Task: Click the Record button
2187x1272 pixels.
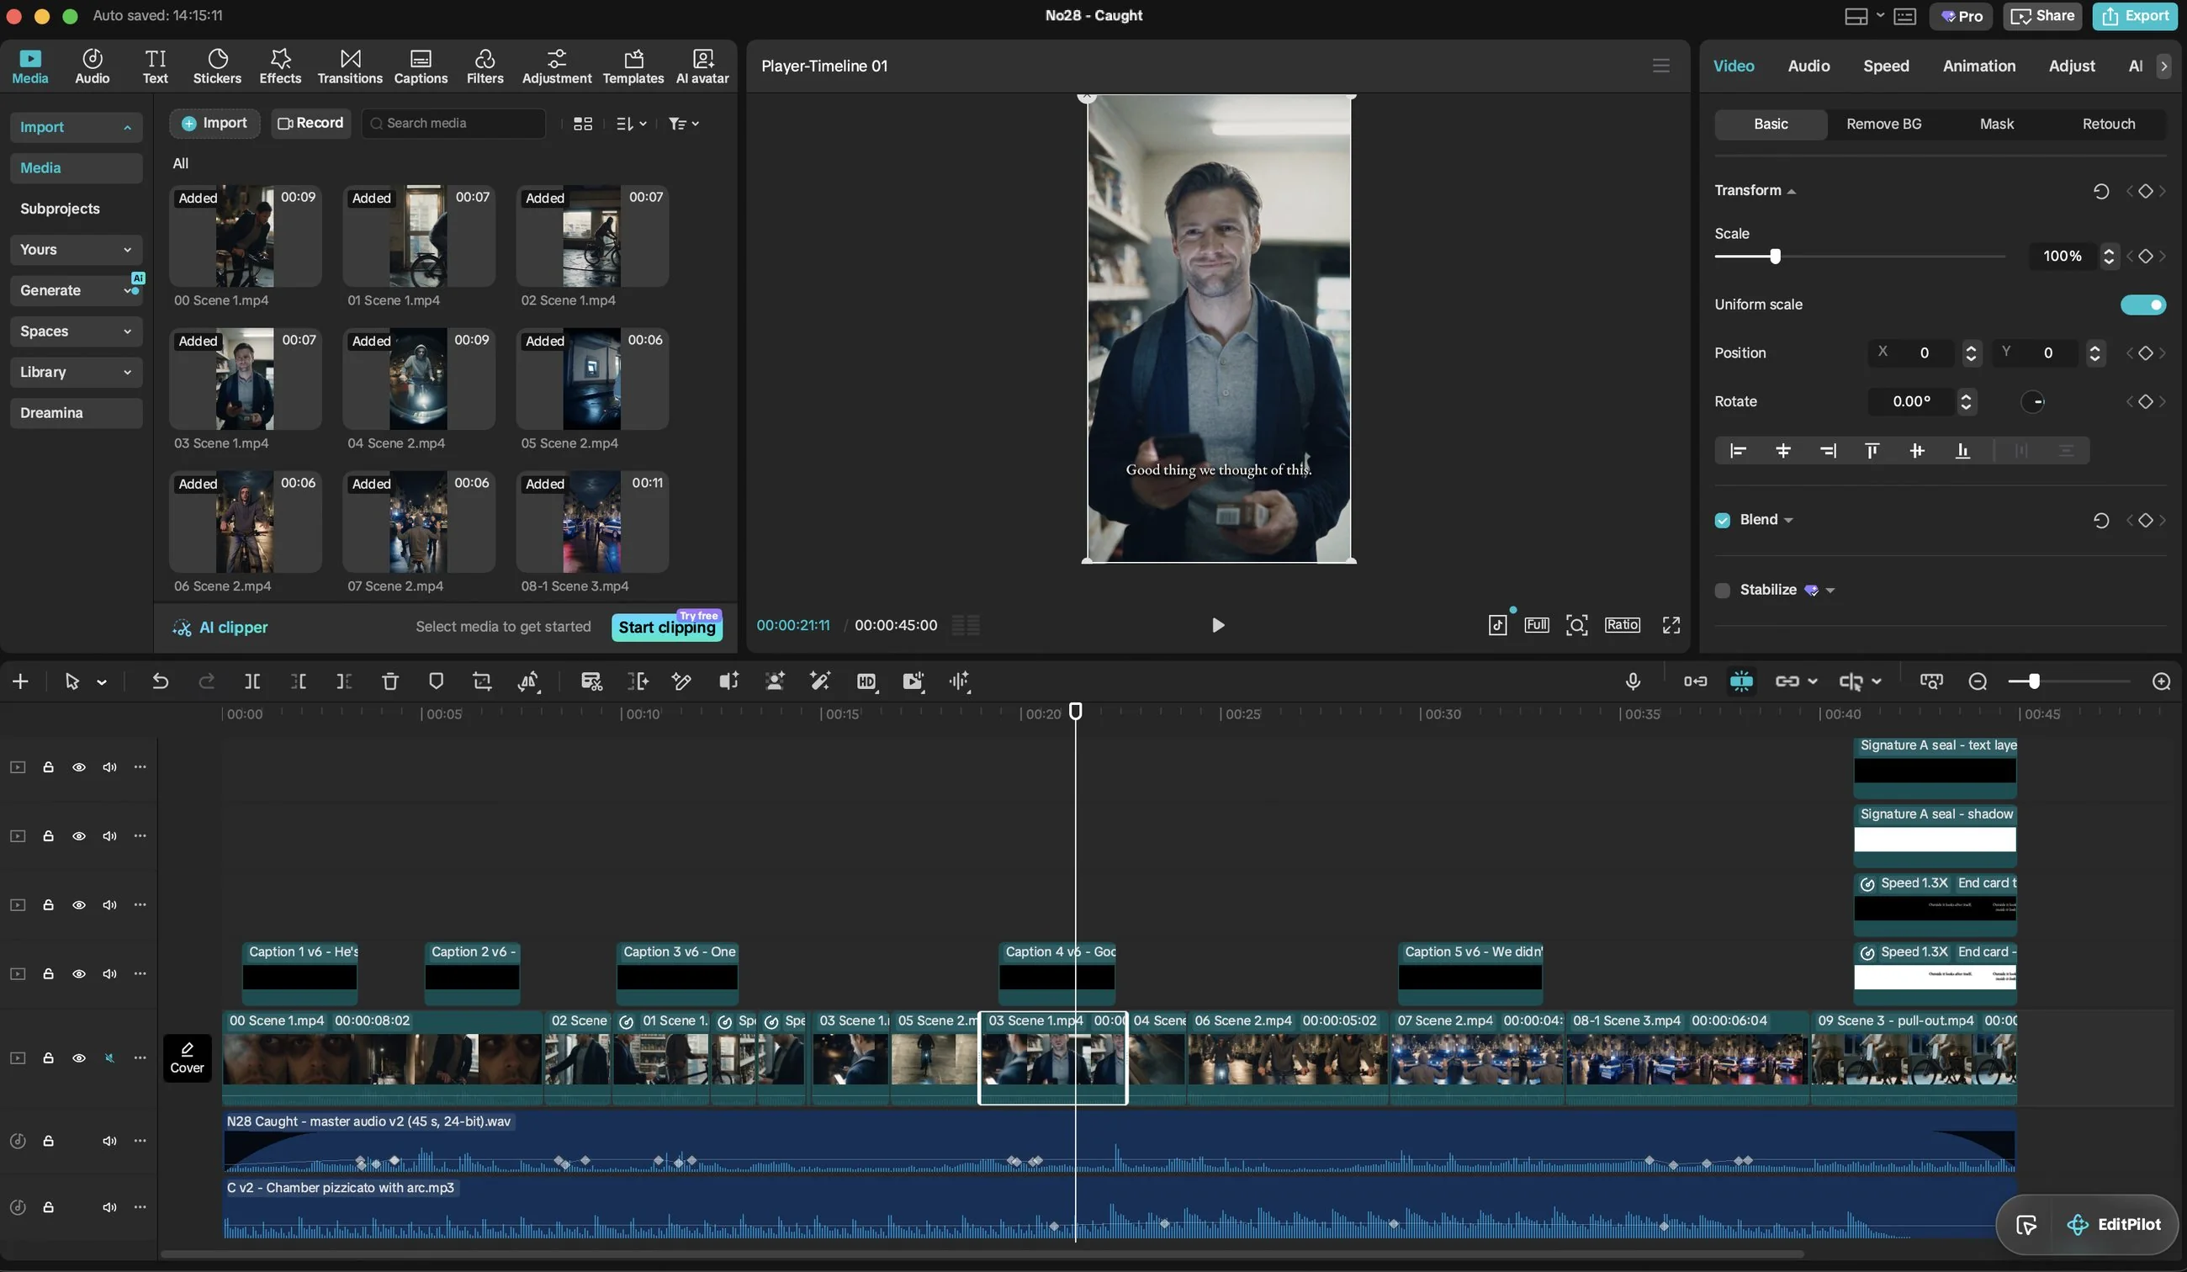Action: pos(310,124)
